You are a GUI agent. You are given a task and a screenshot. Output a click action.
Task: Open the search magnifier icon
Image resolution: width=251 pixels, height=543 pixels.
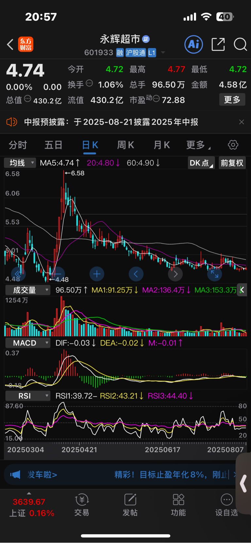[x=240, y=44]
